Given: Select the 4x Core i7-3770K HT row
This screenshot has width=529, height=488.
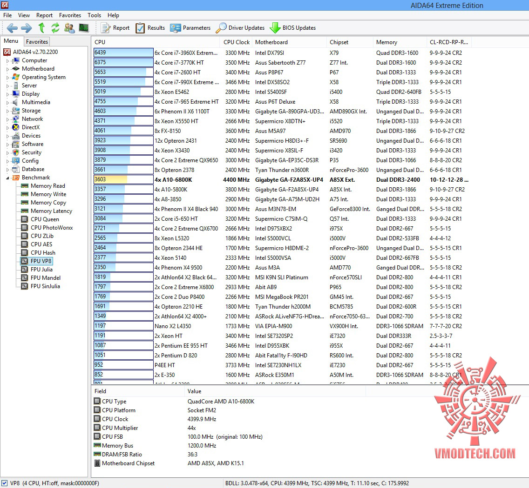Looking at the screenshot, I should coord(281,63).
